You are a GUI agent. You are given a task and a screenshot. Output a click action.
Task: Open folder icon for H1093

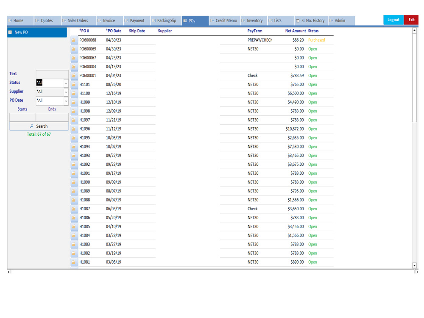coord(74,156)
